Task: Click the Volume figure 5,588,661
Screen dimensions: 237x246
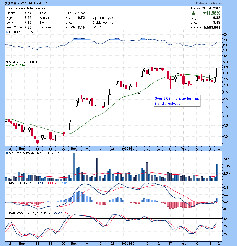Action: click(212, 27)
